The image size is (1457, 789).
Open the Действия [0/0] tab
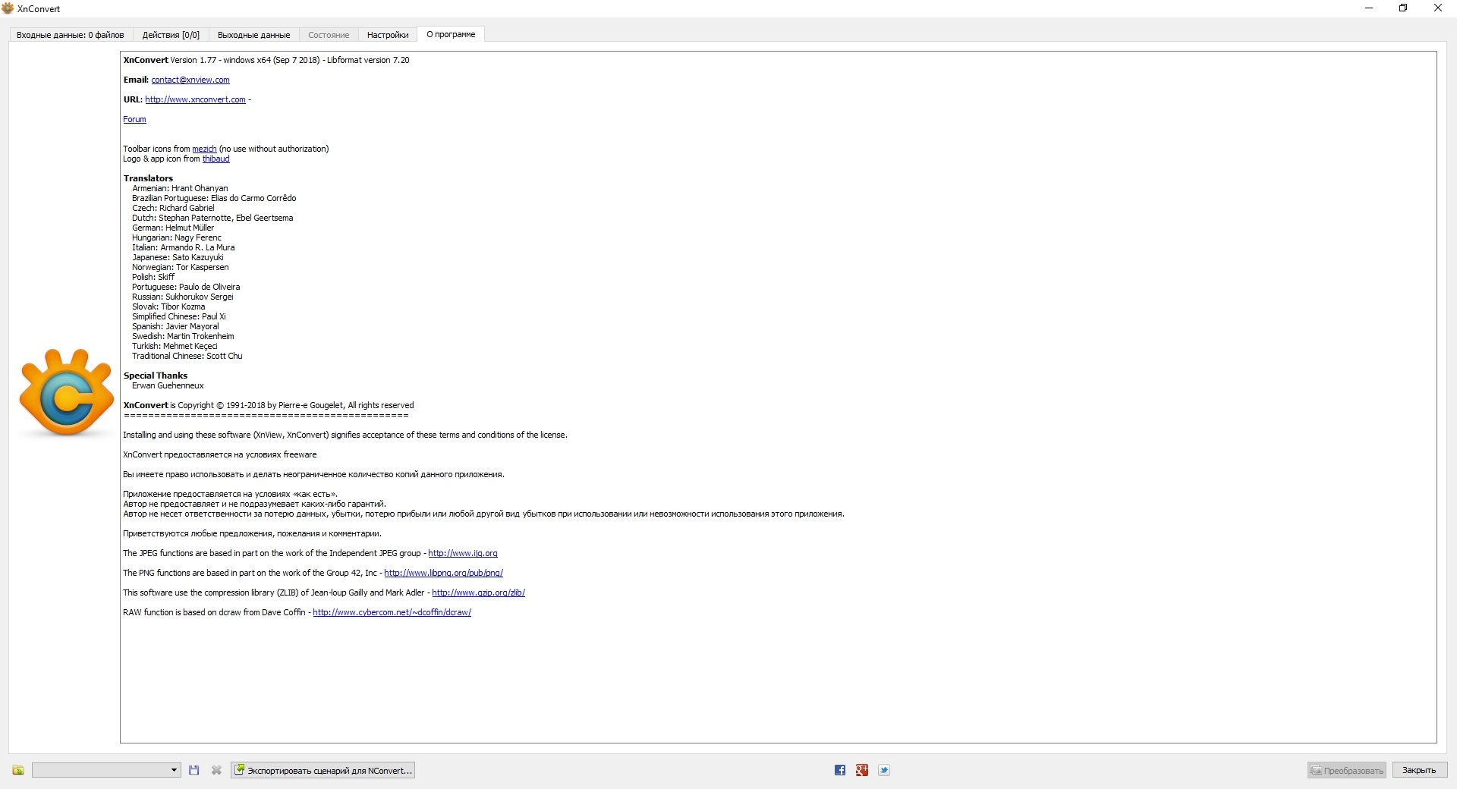click(x=171, y=35)
